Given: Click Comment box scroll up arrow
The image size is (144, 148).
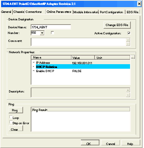Looking at the screenshot, I should point(128,40).
